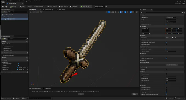186x100 pixels.
Task: Click the Stop playback icon
Action: [86, 7]
